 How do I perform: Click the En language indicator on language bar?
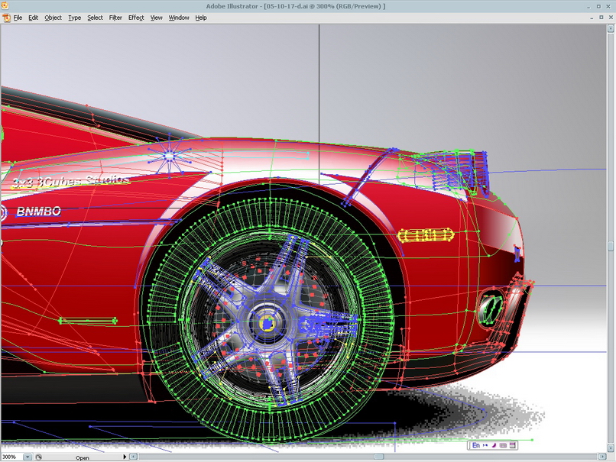(x=475, y=445)
